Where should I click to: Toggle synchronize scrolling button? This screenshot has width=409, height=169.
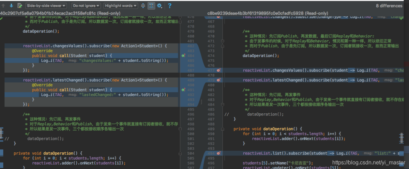click(x=151, y=6)
